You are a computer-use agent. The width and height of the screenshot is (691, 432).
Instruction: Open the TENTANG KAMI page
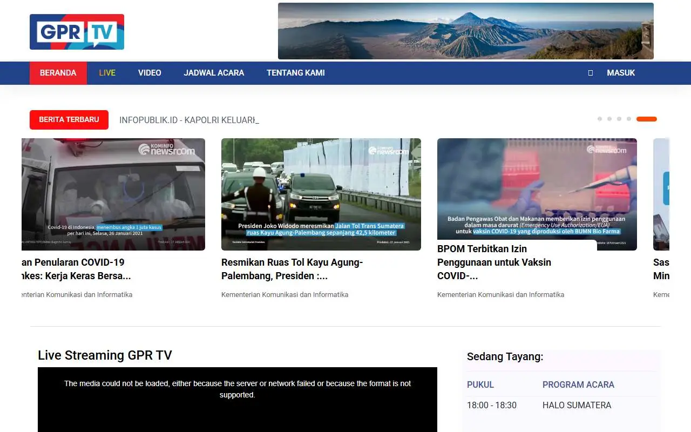click(x=296, y=73)
